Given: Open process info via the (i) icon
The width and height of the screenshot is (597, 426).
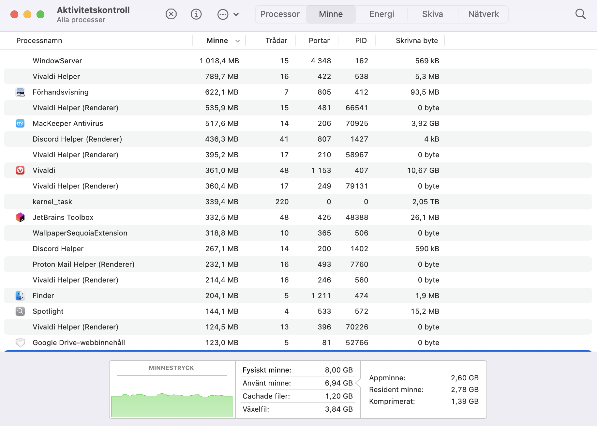Looking at the screenshot, I should point(196,14).
